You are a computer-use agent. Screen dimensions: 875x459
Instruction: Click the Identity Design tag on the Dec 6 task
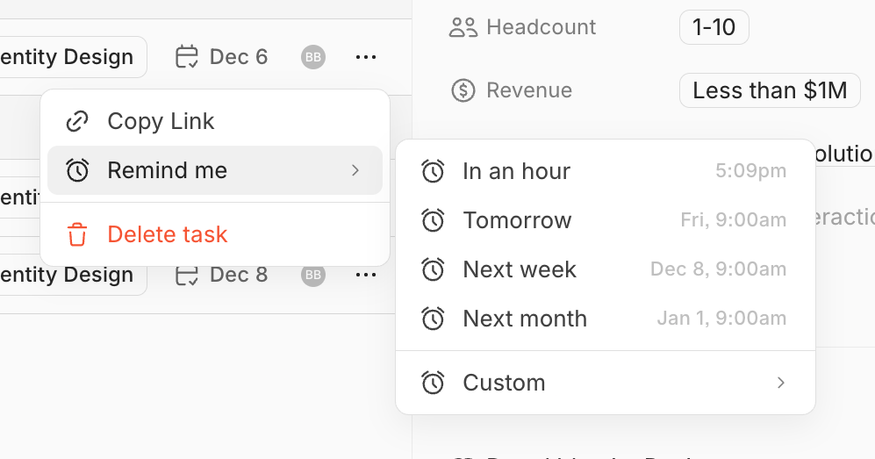(x=70, y=58)
